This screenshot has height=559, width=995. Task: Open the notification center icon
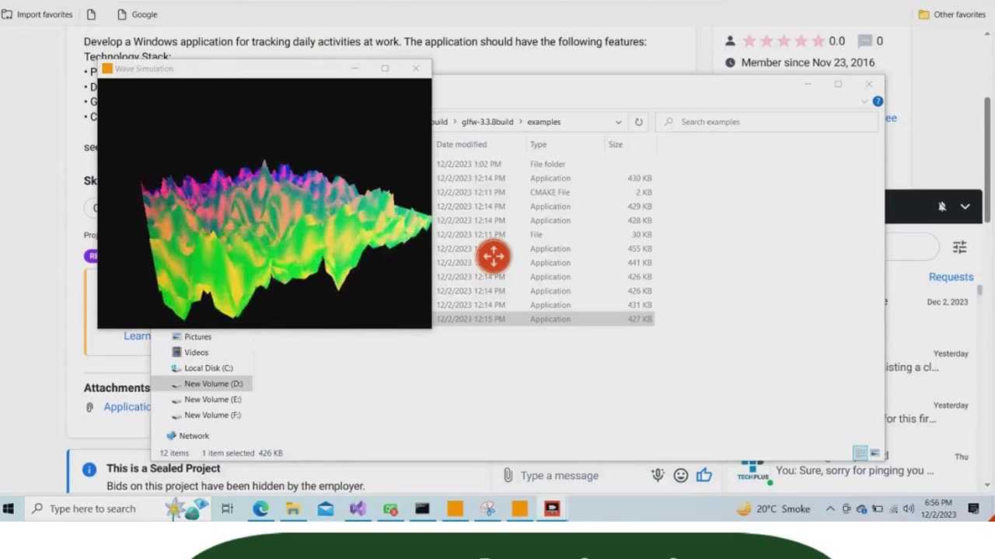coord(973,509)
